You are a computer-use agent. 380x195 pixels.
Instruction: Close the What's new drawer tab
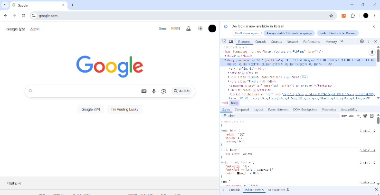263,190
